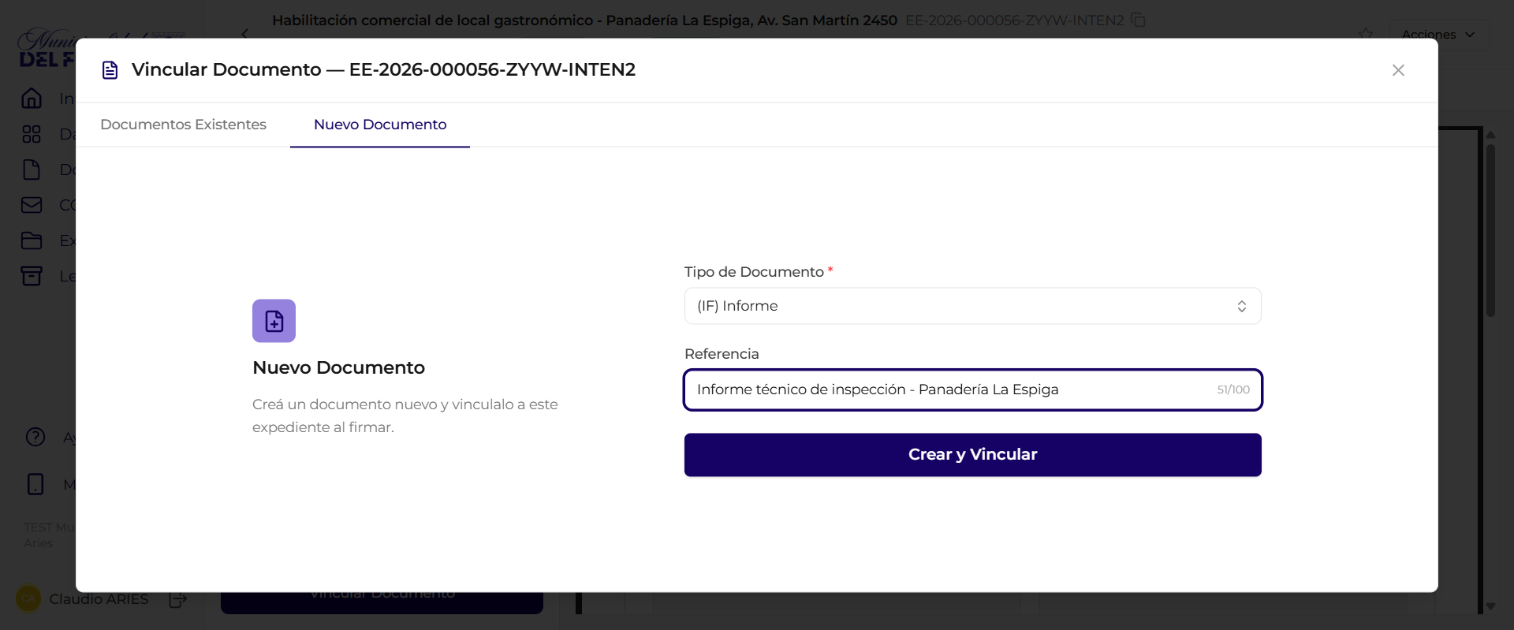Open the home icon in sidebar
This screenshot has width=1514, height=630.
click(32, 99)
